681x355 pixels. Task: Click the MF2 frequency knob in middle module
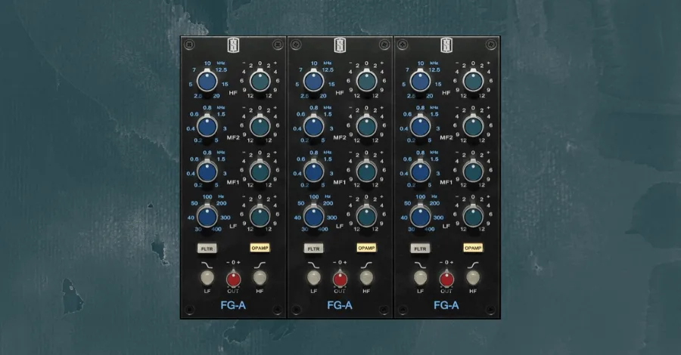[x=313, y=126]
